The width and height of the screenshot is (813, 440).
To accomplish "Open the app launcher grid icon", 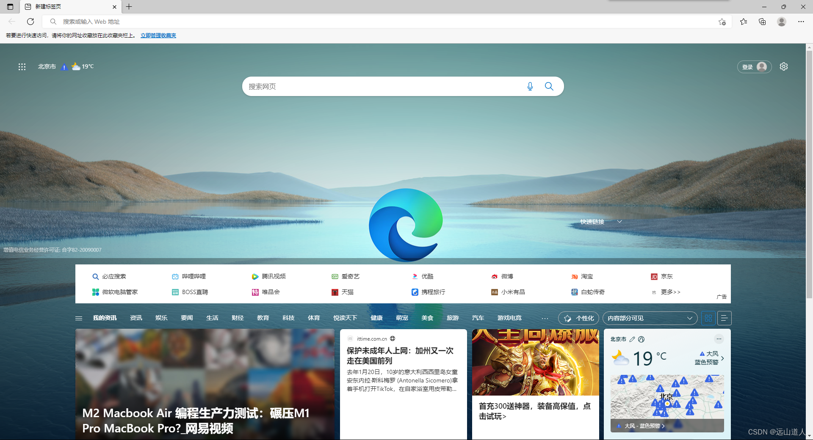I will click(22, 67).
